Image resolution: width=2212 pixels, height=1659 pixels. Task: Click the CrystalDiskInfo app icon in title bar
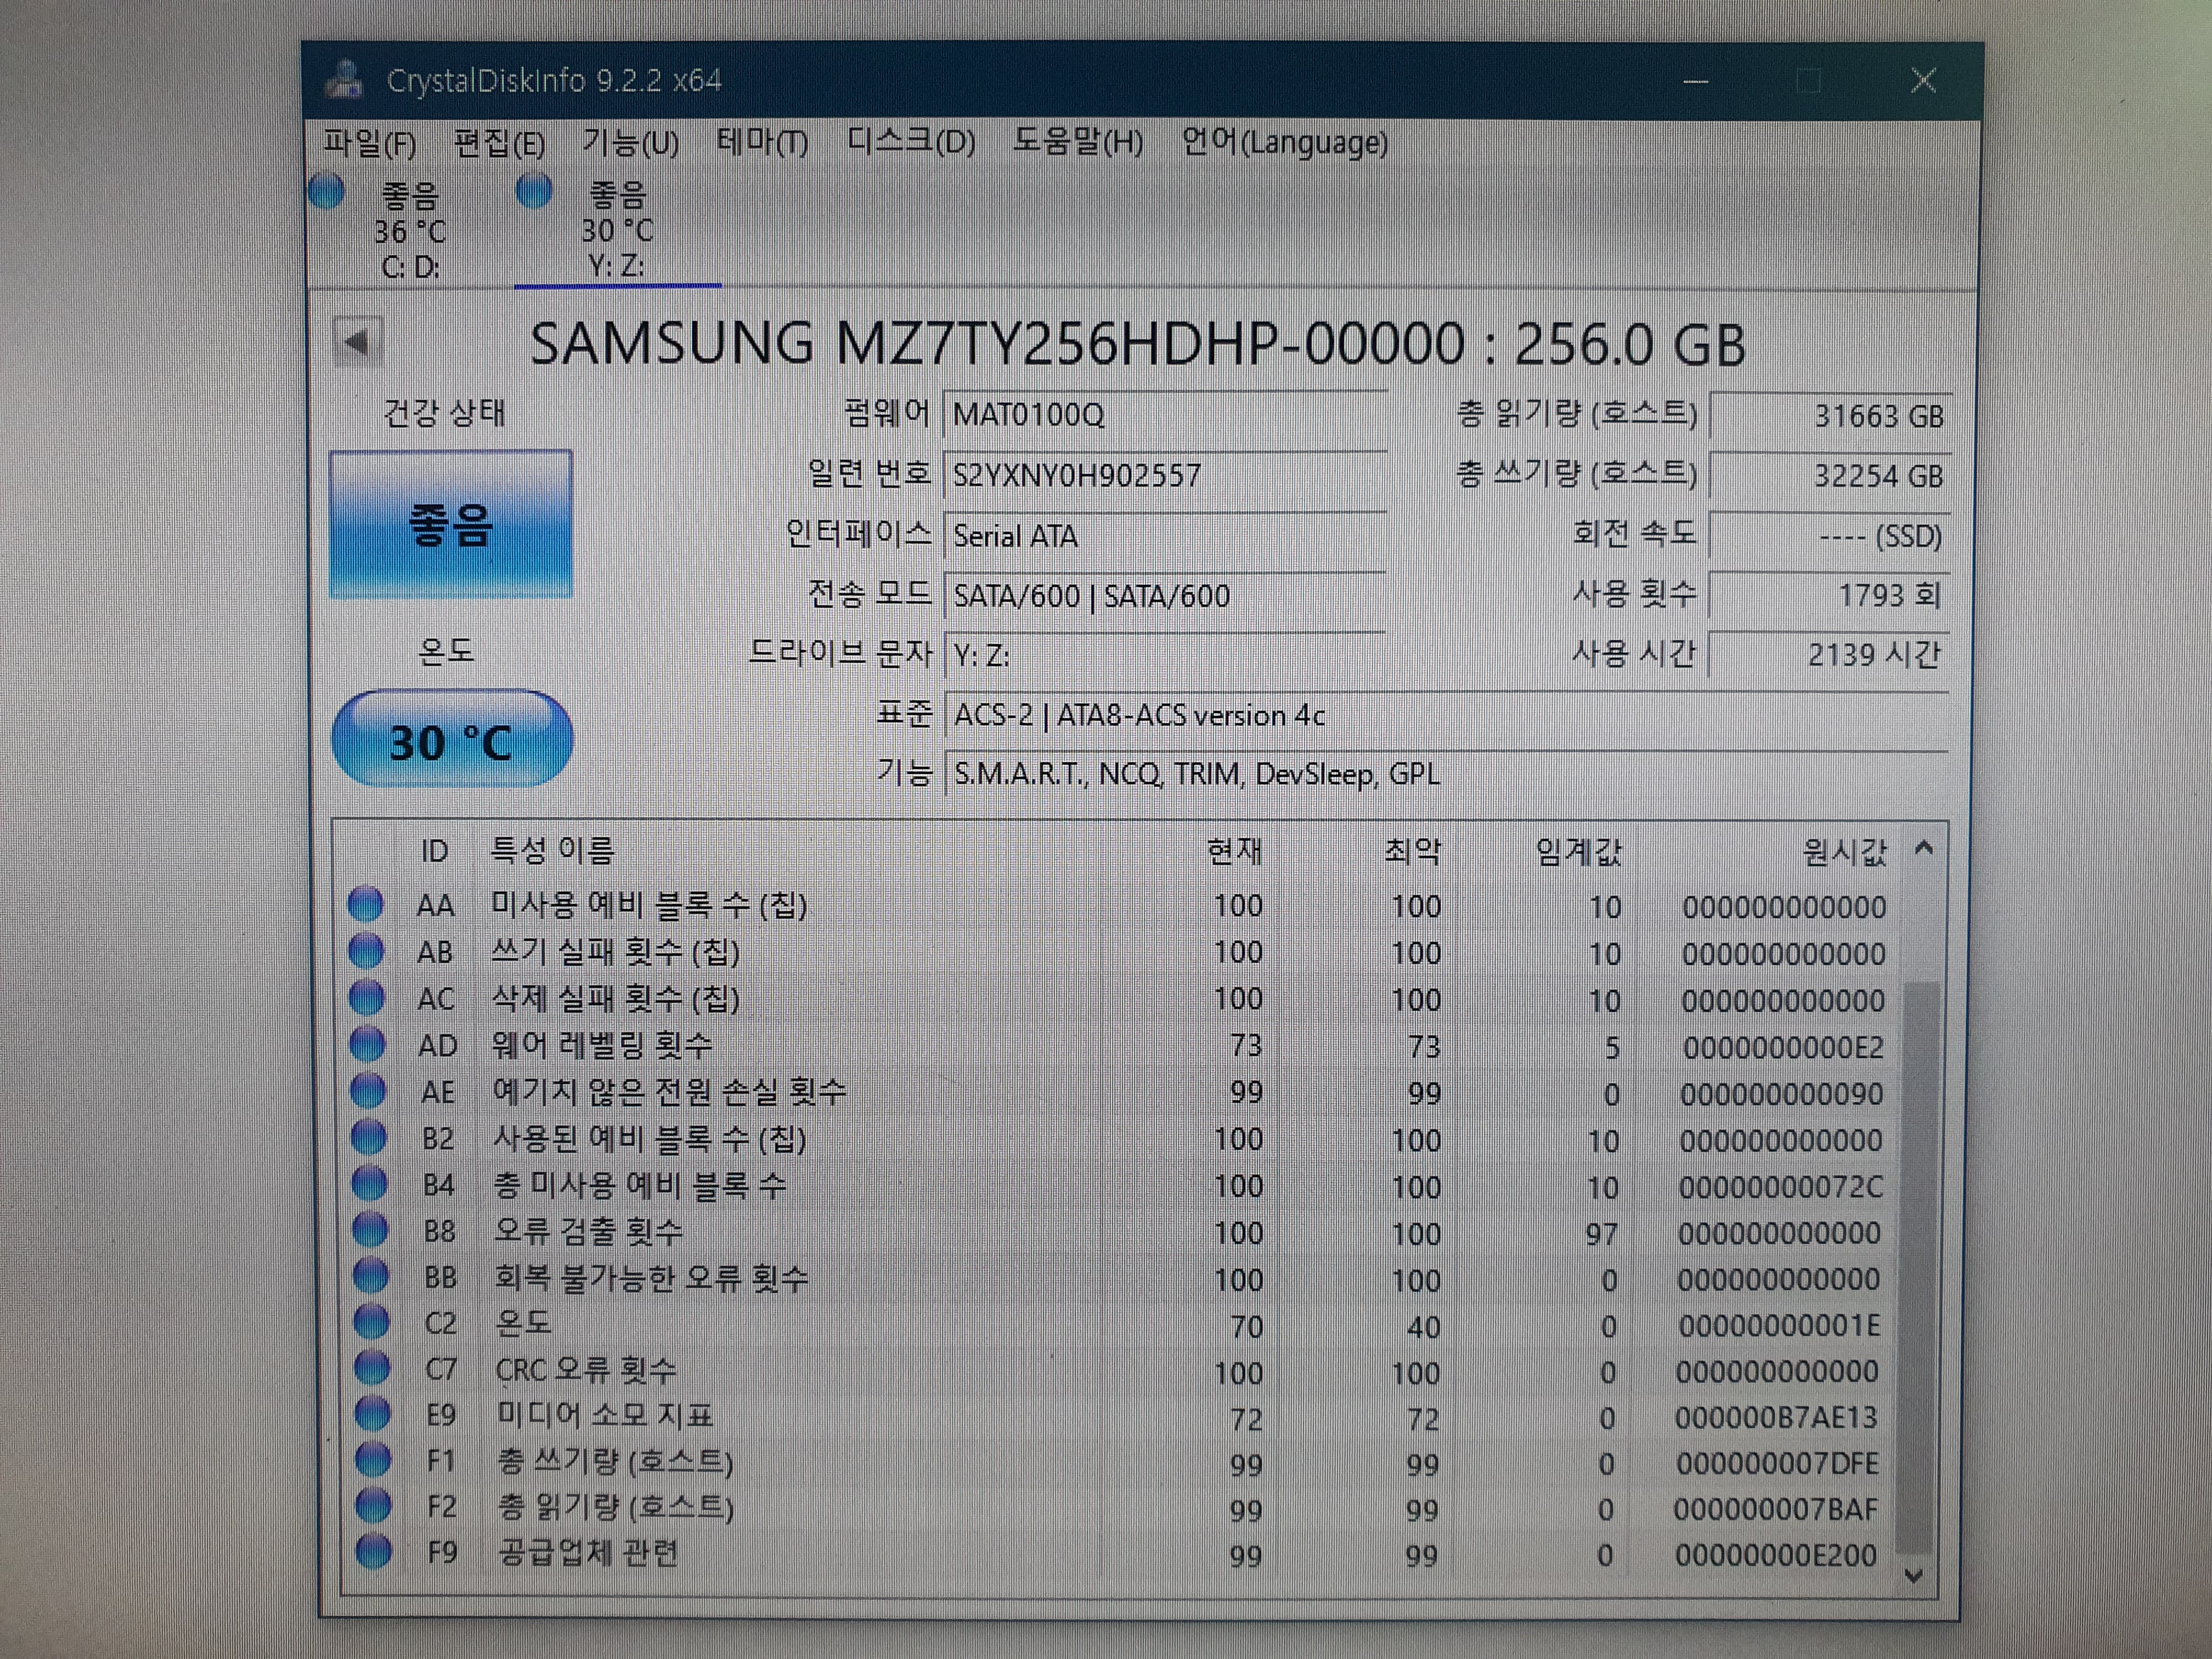point(345,80)
